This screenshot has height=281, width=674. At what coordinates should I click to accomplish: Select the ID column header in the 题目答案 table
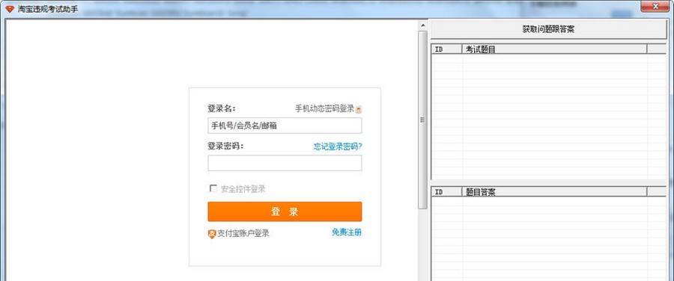click(x=446, y=192)
